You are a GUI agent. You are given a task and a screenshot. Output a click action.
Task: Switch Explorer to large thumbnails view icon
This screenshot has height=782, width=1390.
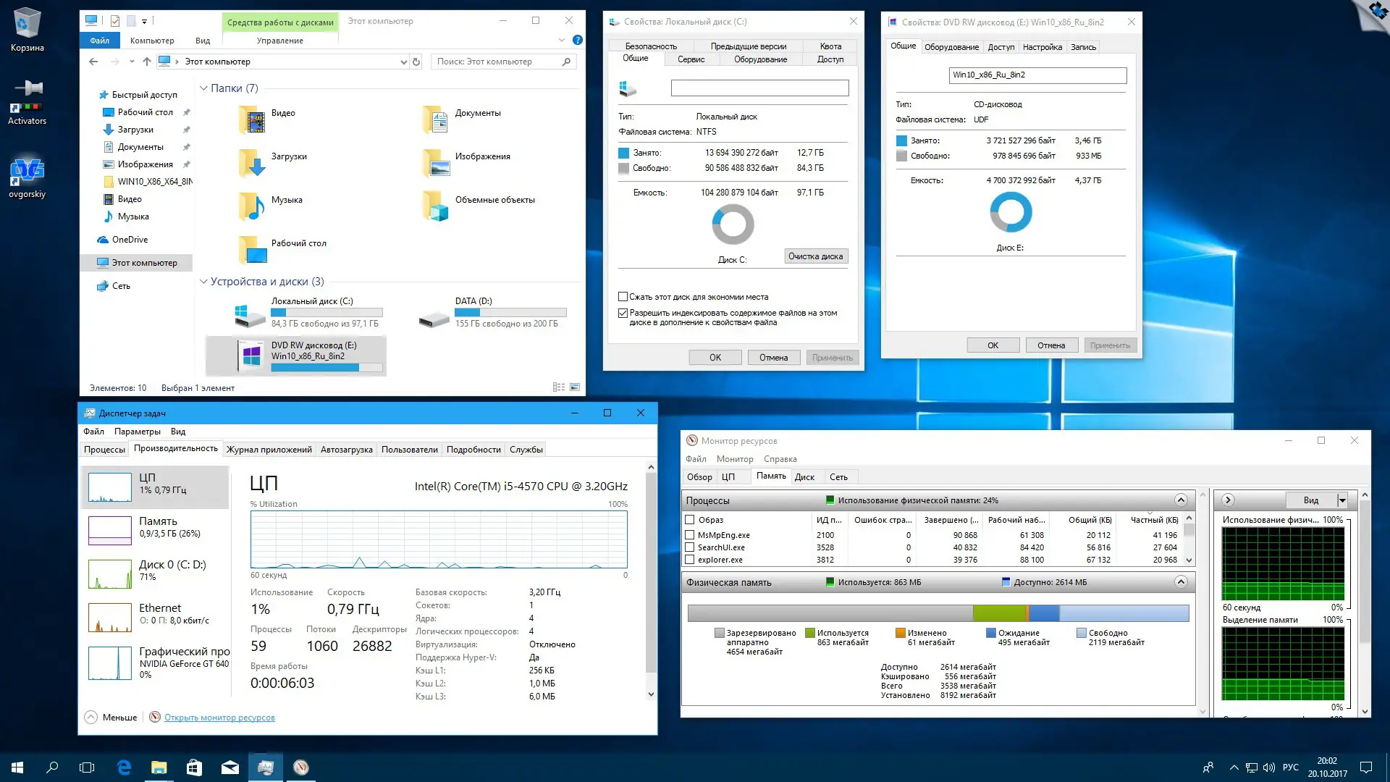575,388
